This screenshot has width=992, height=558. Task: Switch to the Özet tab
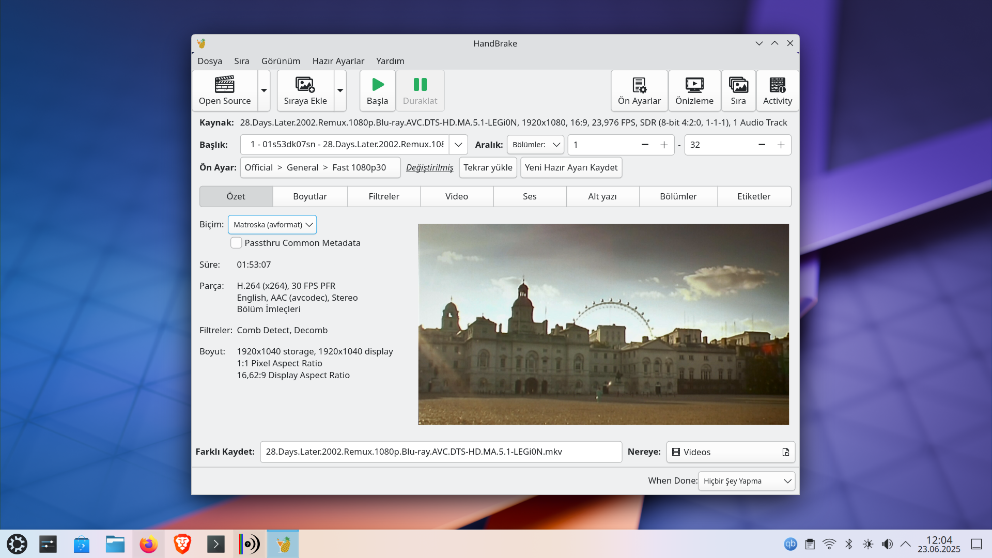click(236, 196)
